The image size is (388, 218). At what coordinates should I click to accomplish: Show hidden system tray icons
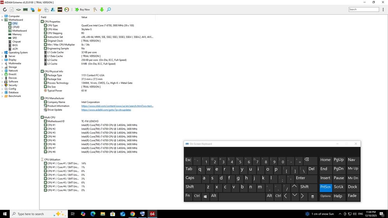340,214
